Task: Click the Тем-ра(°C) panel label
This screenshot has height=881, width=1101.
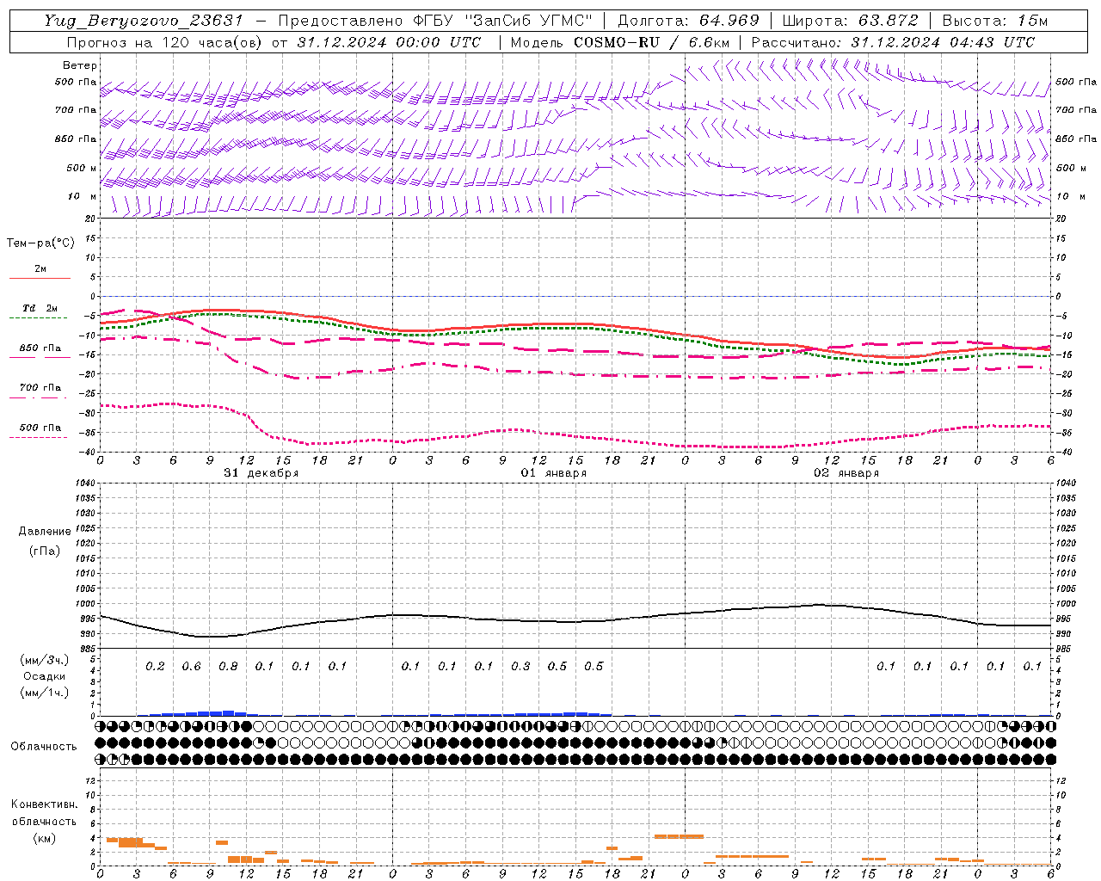Action: click(40, 243)
